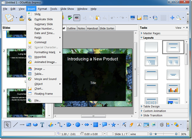192x139 pixels.
Task: Choose the Block Arrows tool
Action: click(87, 125)
